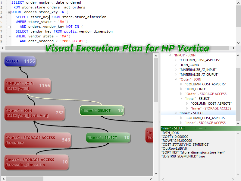Click the "PATH_ID":6 property line
The image size is (241, 181).
tap(170, 133)
